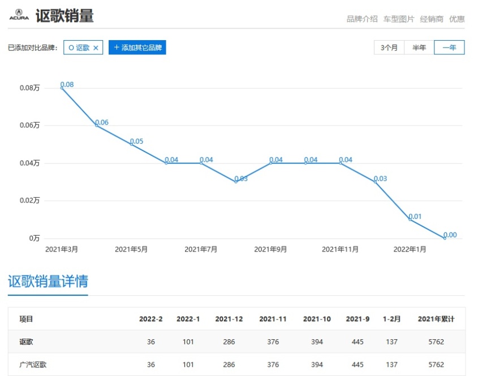Click the 2021年累计 column header
Image resolution: width=482 pixels, height=376 pixels.
(x=436, y=319)
